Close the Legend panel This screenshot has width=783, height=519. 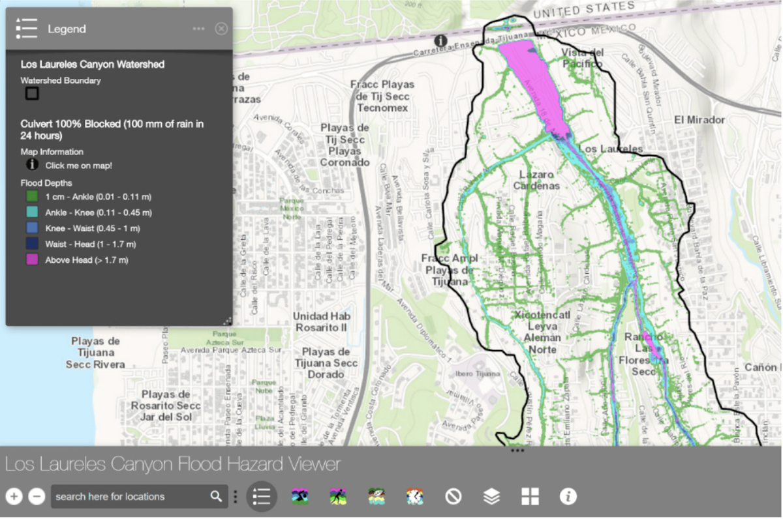221,29
